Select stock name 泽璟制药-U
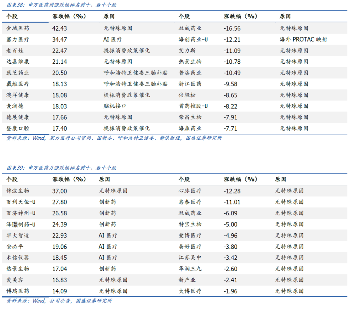 pos(21,224)
